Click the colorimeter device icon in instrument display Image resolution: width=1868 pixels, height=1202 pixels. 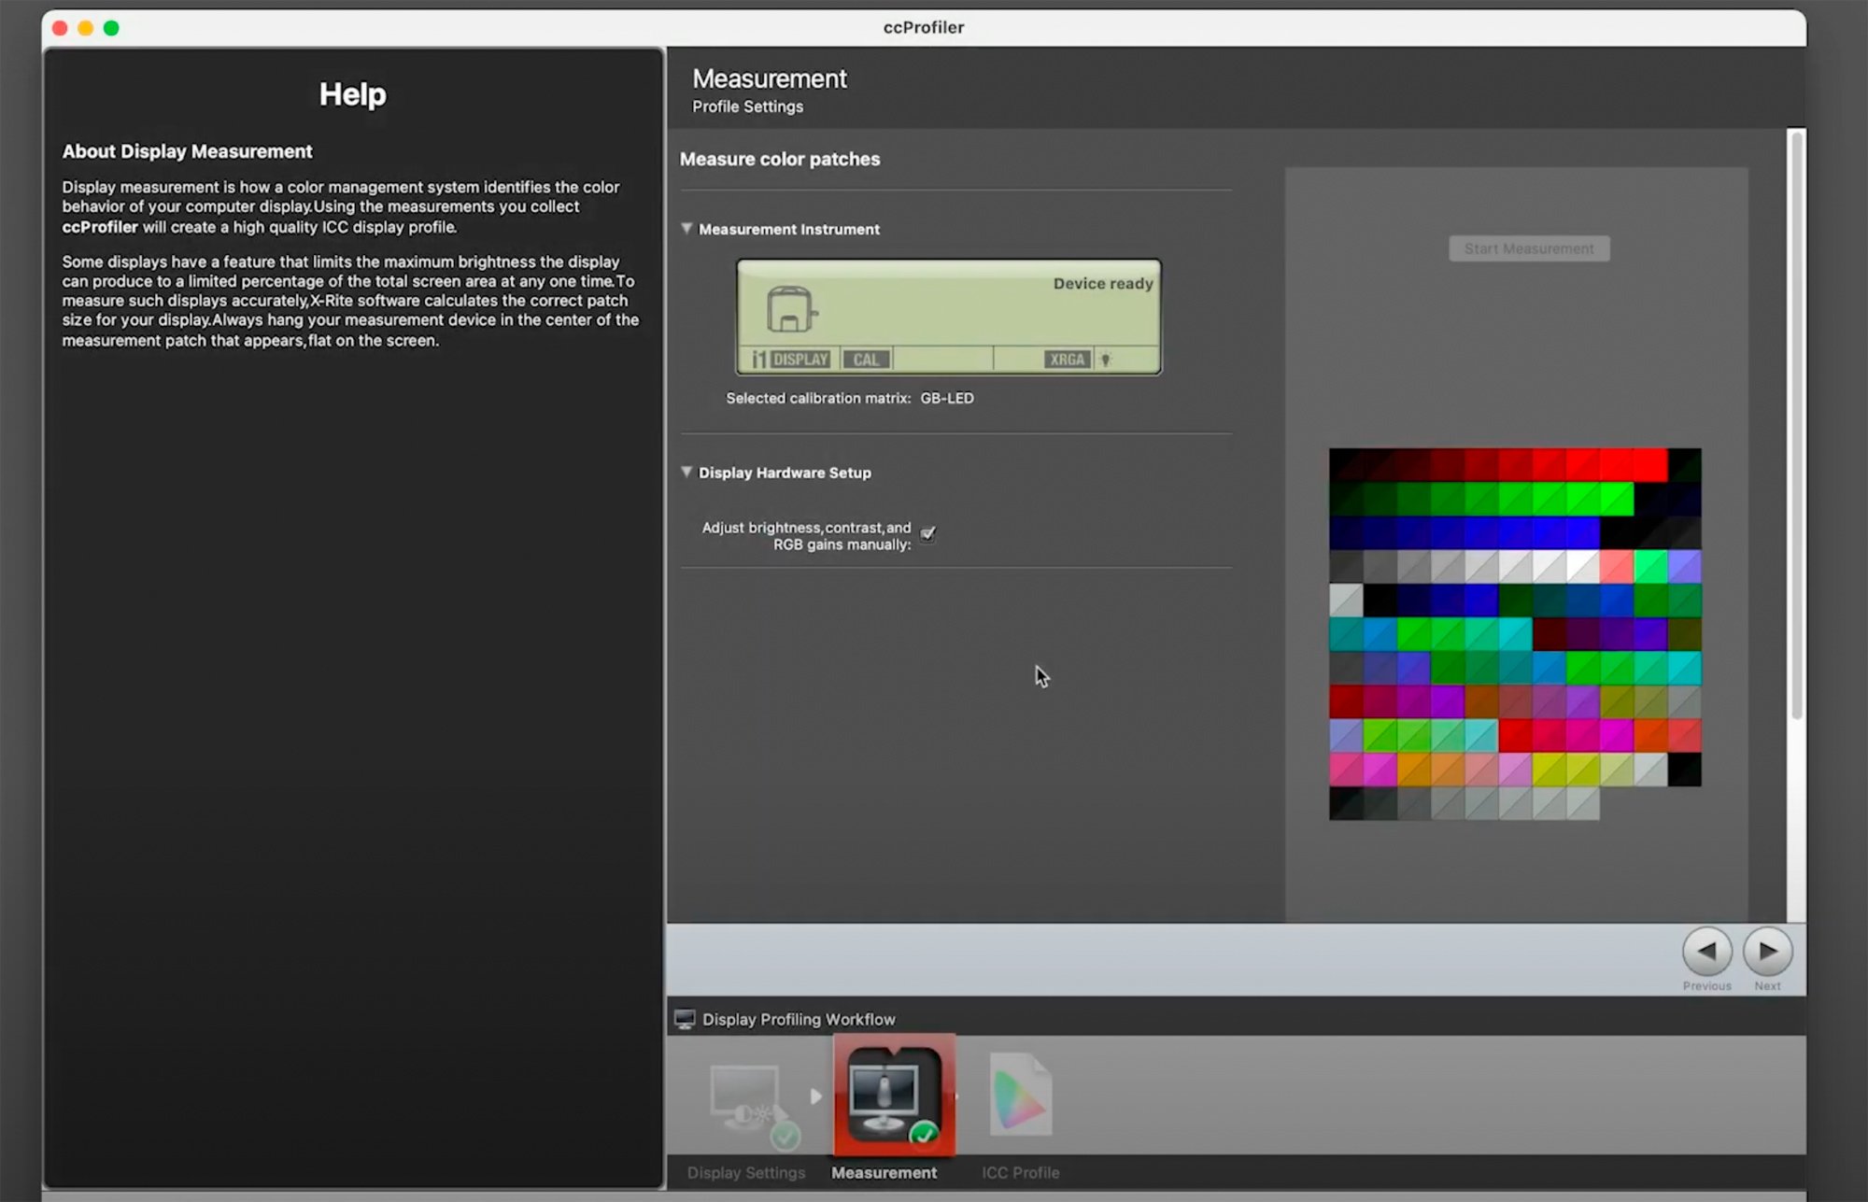point(790,310)
